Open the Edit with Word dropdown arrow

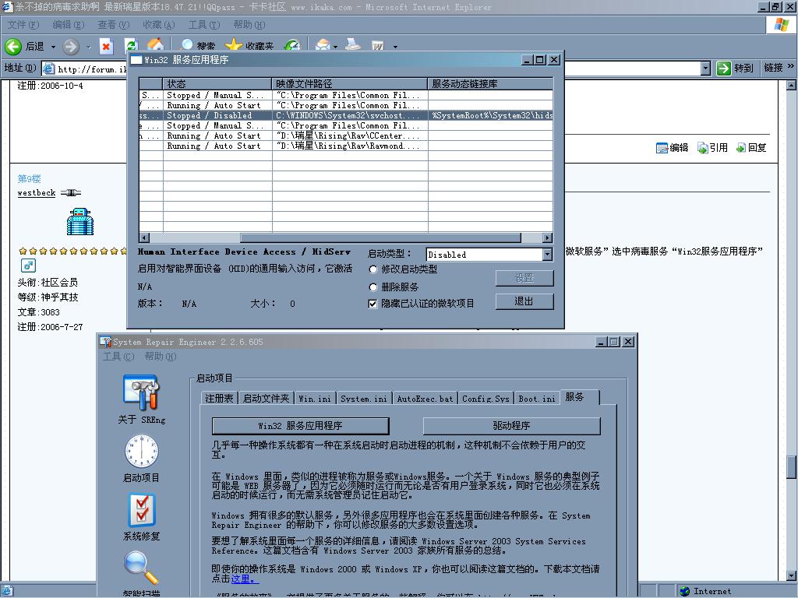[x=395, y=47]
